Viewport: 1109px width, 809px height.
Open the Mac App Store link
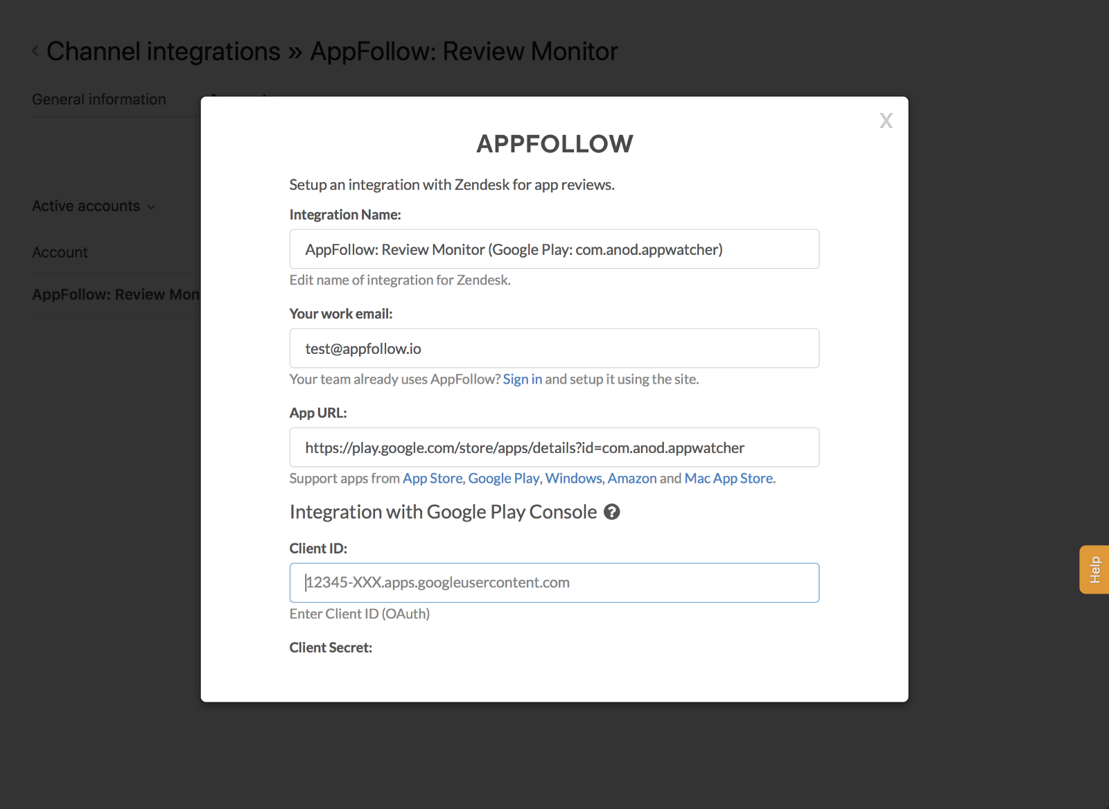click(x=728, y=479)
